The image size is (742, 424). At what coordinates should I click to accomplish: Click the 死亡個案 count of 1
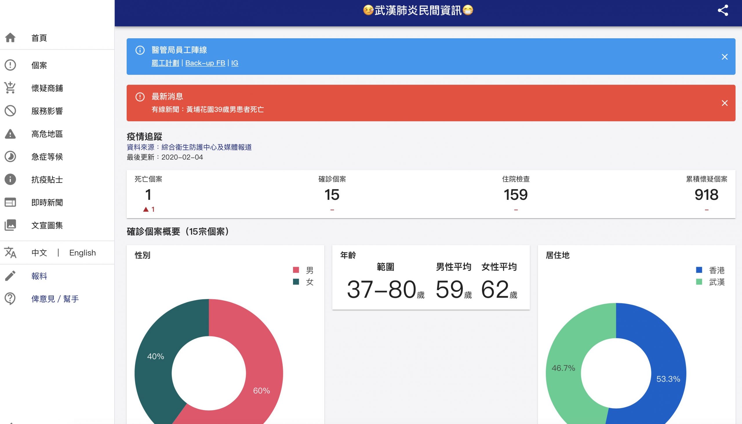[x=148, y=195]
